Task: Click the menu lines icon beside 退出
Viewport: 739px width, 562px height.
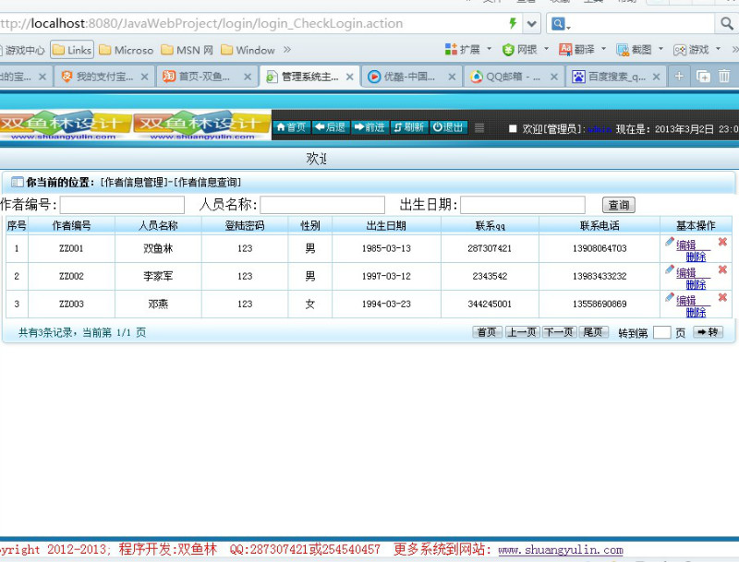Action: tap(479, 127)
